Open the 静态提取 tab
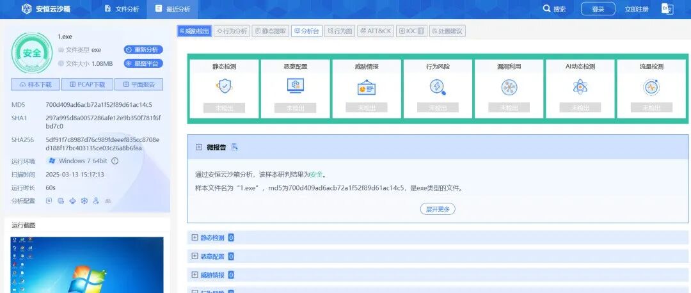 point(271,31)
